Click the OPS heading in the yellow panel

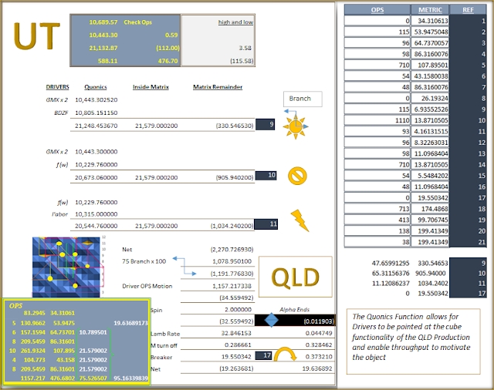tap(15, 306)
